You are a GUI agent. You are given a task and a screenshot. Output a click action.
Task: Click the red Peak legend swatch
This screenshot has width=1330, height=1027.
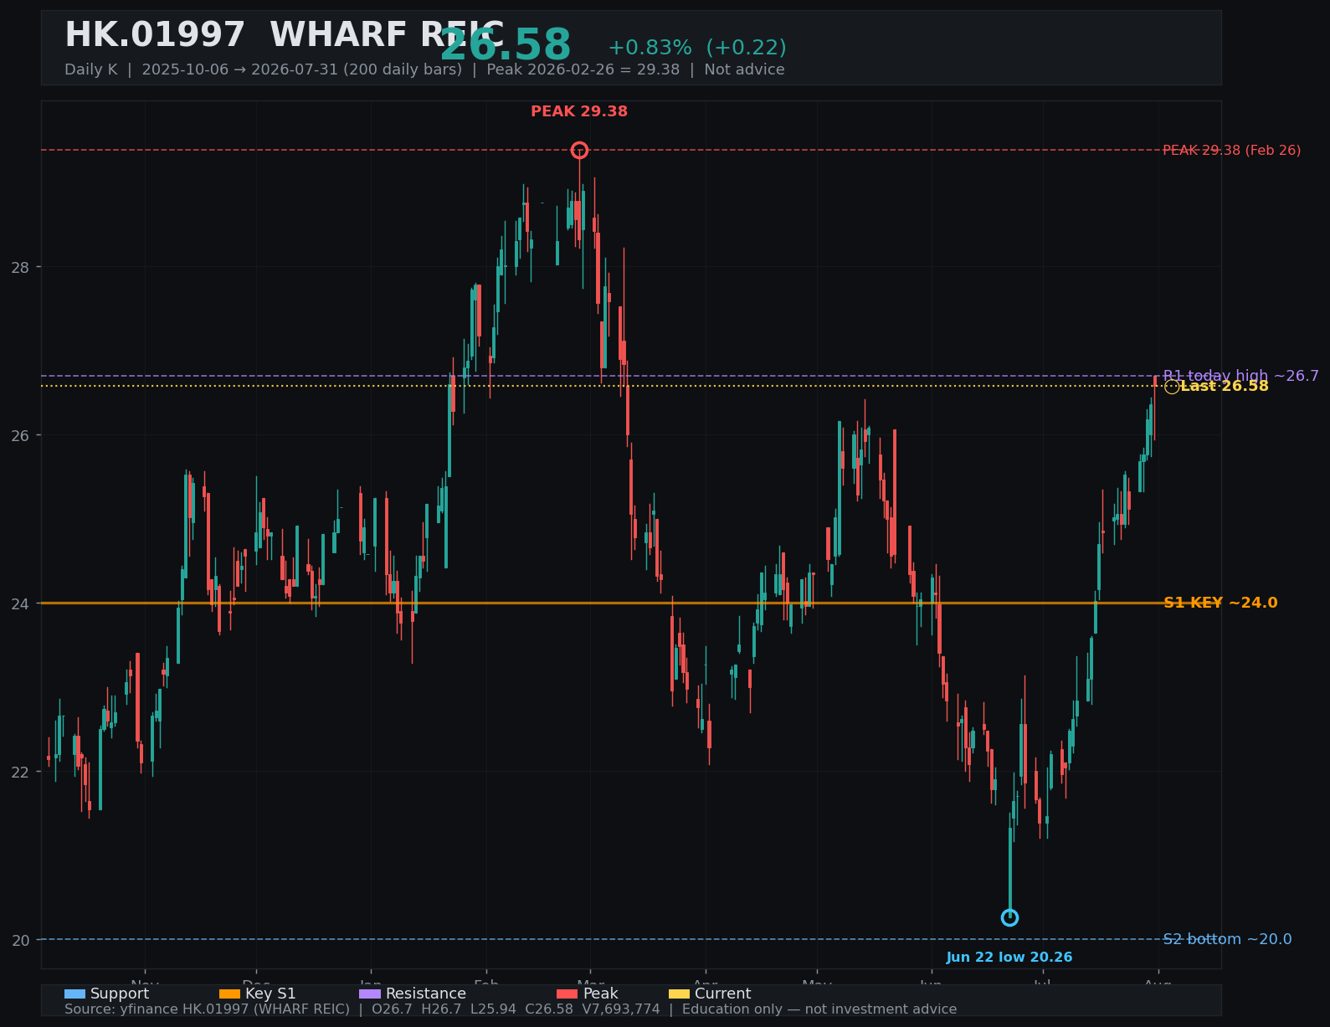(x=567, y=994)
